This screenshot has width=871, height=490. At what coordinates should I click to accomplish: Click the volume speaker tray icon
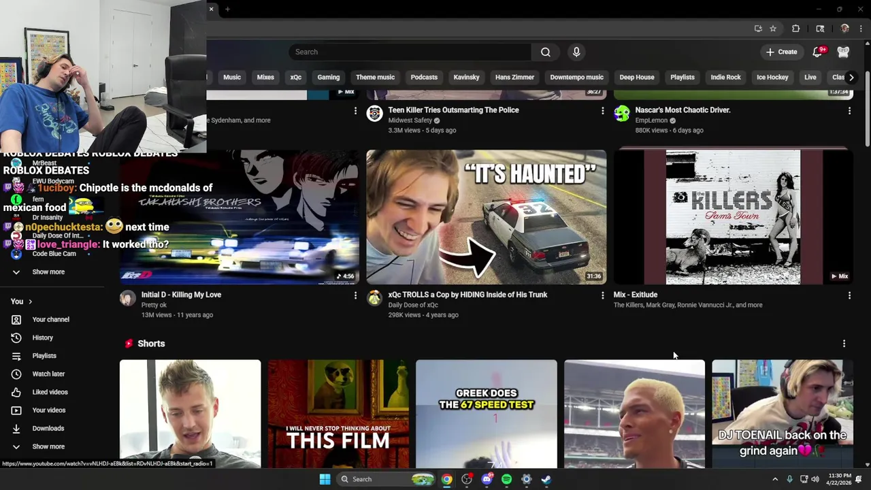click(x=815, y=479)
